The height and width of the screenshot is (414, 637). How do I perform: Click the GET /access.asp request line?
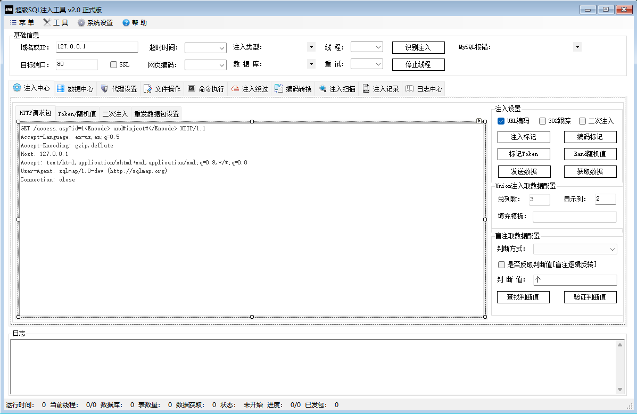click(113, 128)
